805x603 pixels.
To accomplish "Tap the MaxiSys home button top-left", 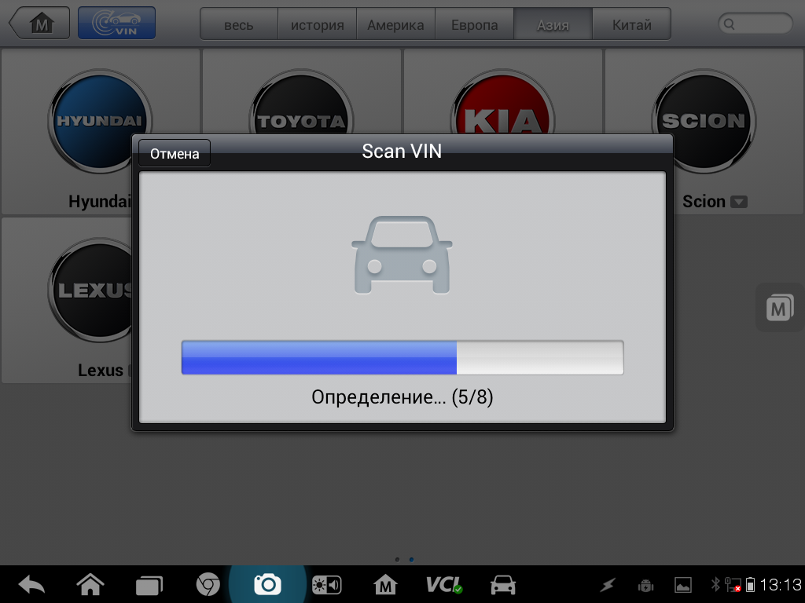I will [39, 24].
